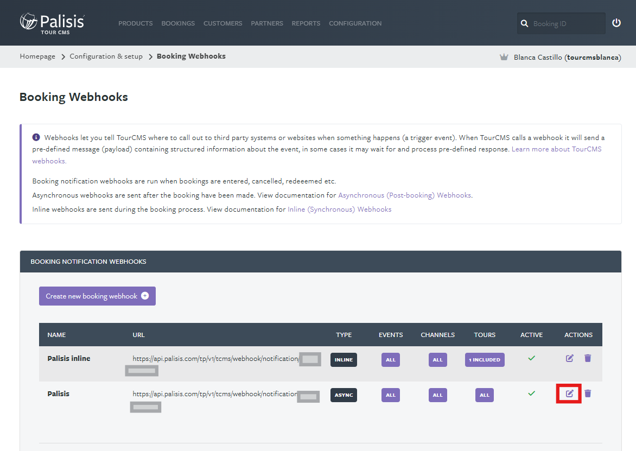Click Events ALL badge in Palisis async row
This screenshot has height=451, width=636.
tap(391, 395)
